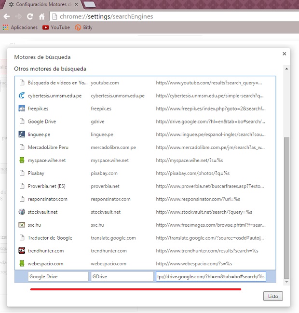Select the Configuración: Motores tab
This screenshot has height=313, width=299.
[41, 4]
